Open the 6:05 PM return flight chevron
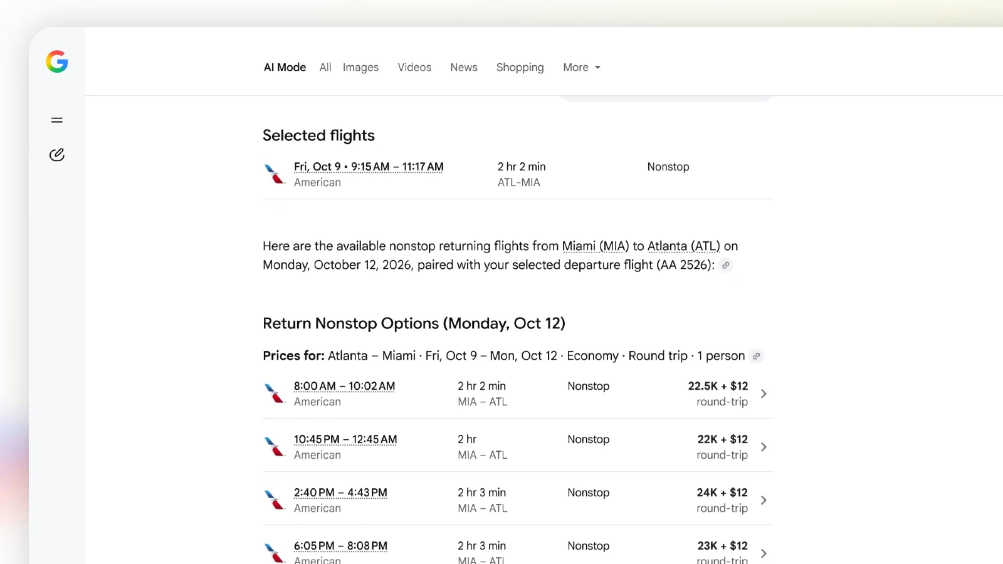Image resolution: width=1003 pixels, height=564 pixels. [764, 553]
